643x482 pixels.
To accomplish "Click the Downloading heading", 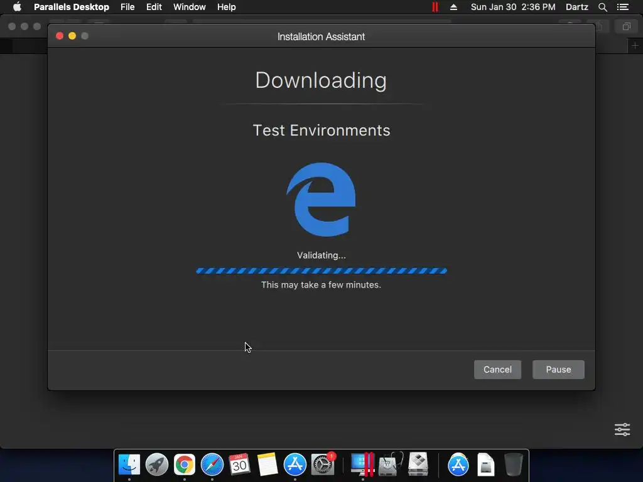I will point(321,80).
